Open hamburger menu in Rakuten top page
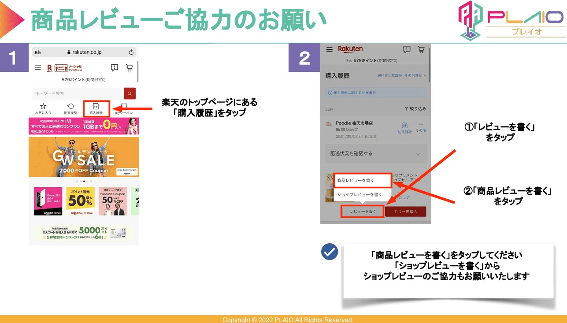This screenshot has width=567, height=323. [38, 67]
